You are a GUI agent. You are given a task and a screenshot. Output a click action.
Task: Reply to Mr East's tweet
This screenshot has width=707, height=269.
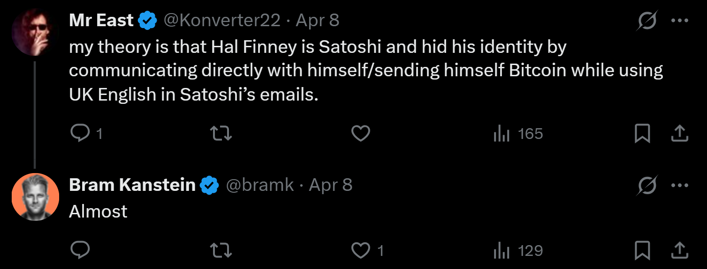(80, 134)
